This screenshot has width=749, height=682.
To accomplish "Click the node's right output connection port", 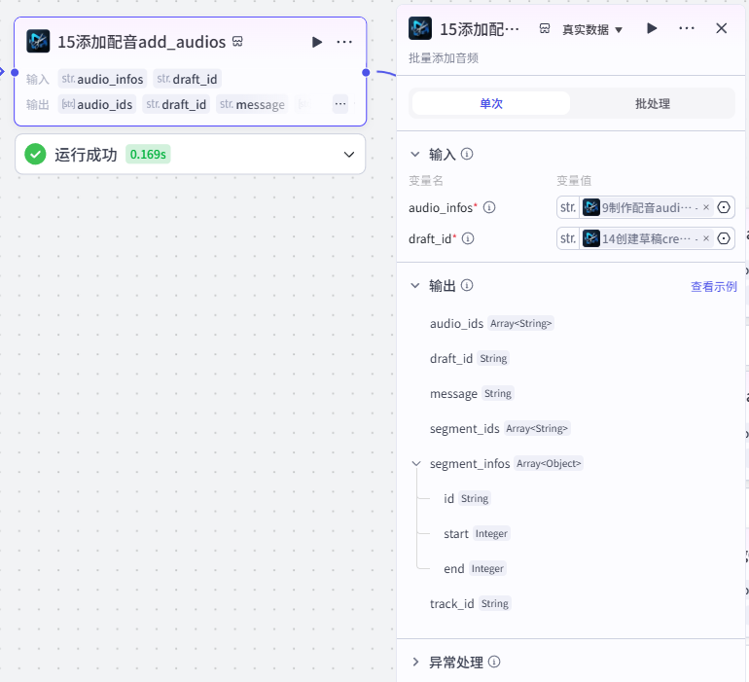I will point(366,73).
